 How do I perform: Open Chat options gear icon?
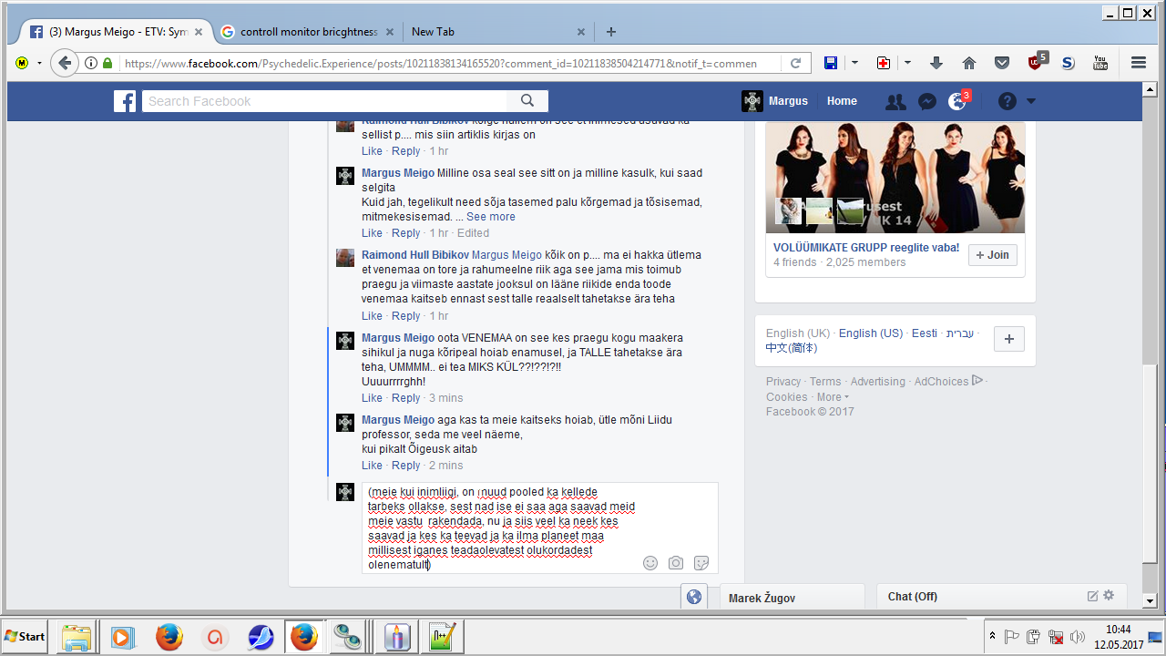pos(1109,596)
